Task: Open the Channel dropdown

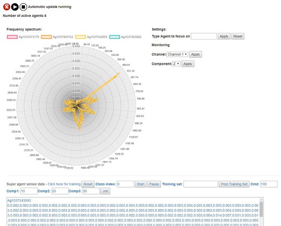Action: [177, 54]
